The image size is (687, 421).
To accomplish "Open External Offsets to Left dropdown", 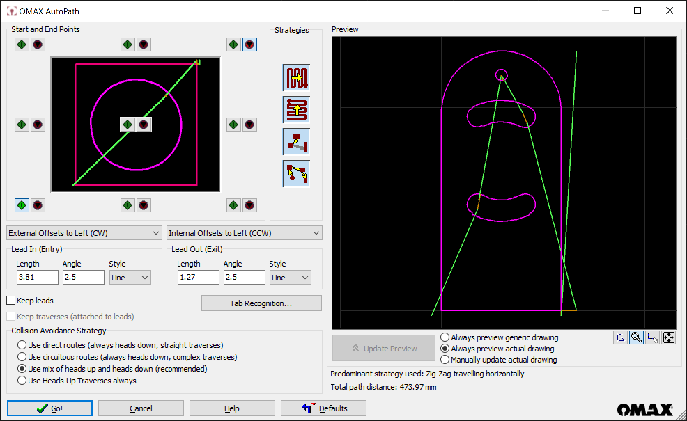I will click(84, 233).
